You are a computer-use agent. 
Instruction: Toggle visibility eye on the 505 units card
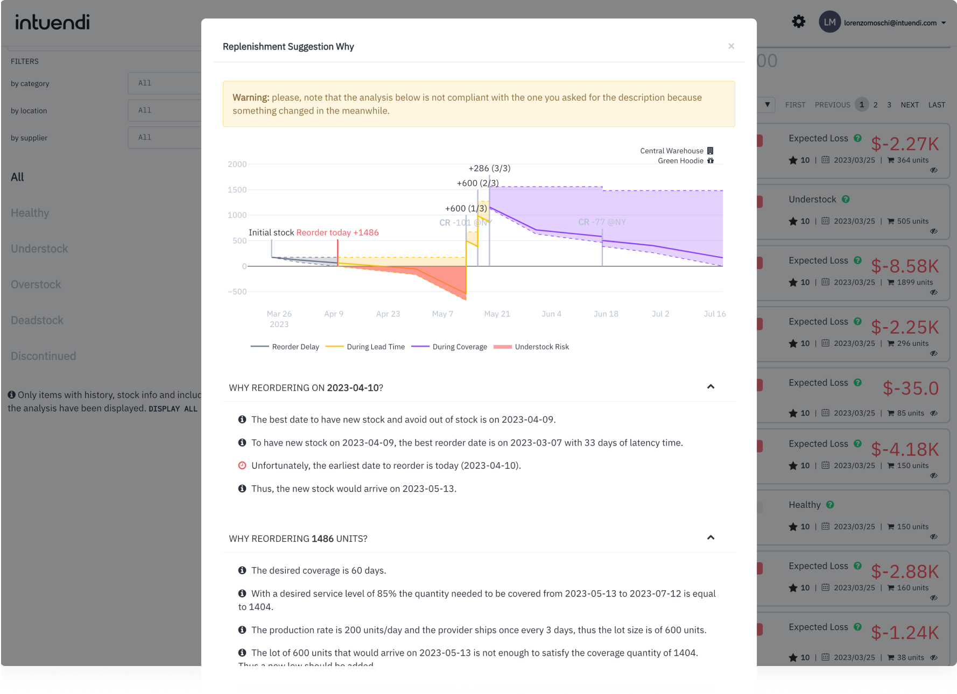click(x=934, y=231)
